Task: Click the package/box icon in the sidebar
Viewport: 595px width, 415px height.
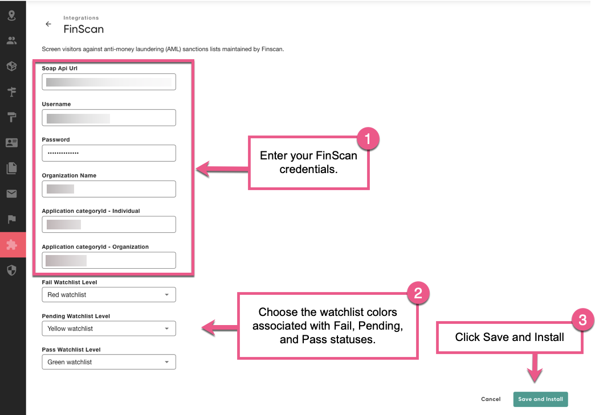Action: 12,66
